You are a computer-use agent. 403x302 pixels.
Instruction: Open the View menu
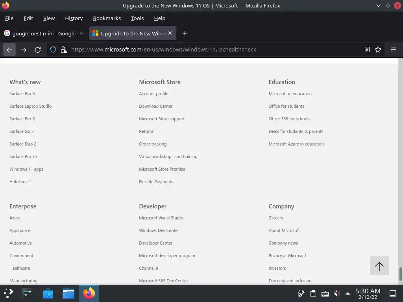(x=49, y=18)
